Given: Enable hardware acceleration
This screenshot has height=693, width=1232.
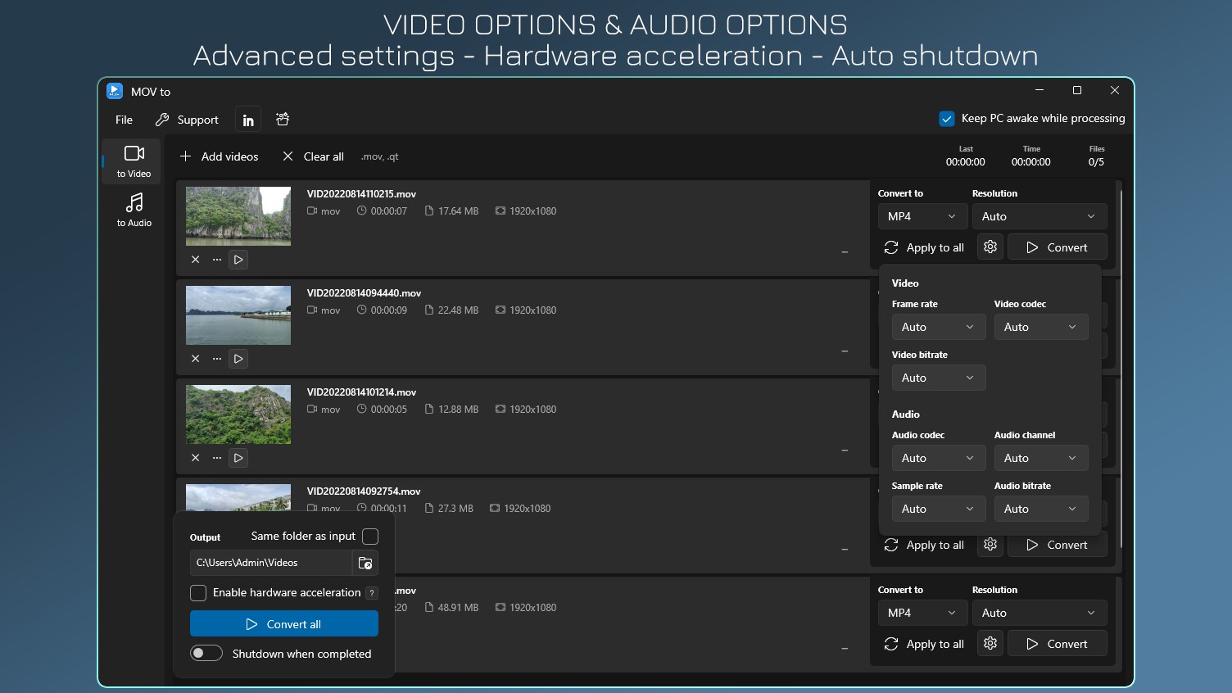Looking at the screenshot, I should point(197,592).
